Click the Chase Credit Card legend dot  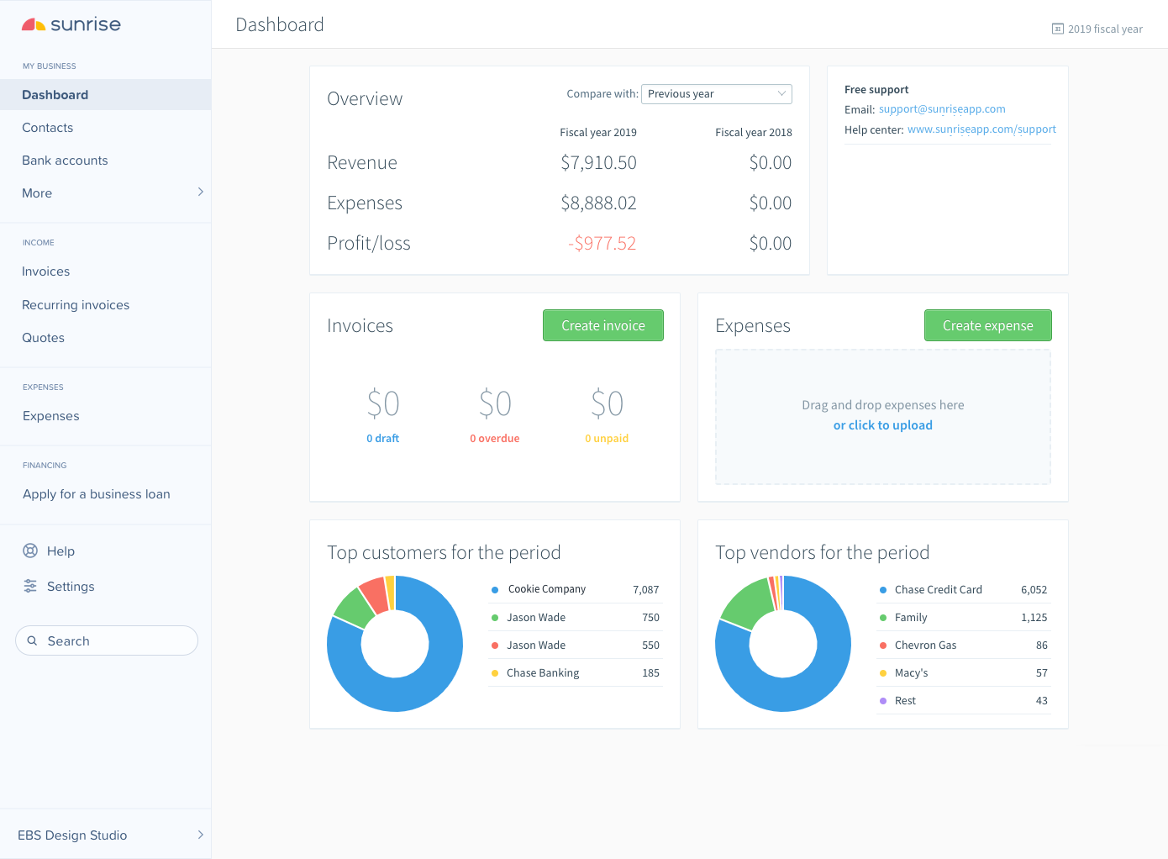coord(884,589)
